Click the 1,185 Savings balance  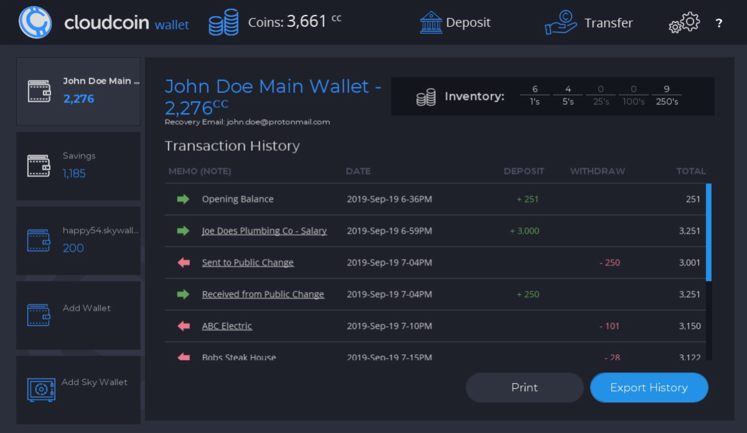74,174
